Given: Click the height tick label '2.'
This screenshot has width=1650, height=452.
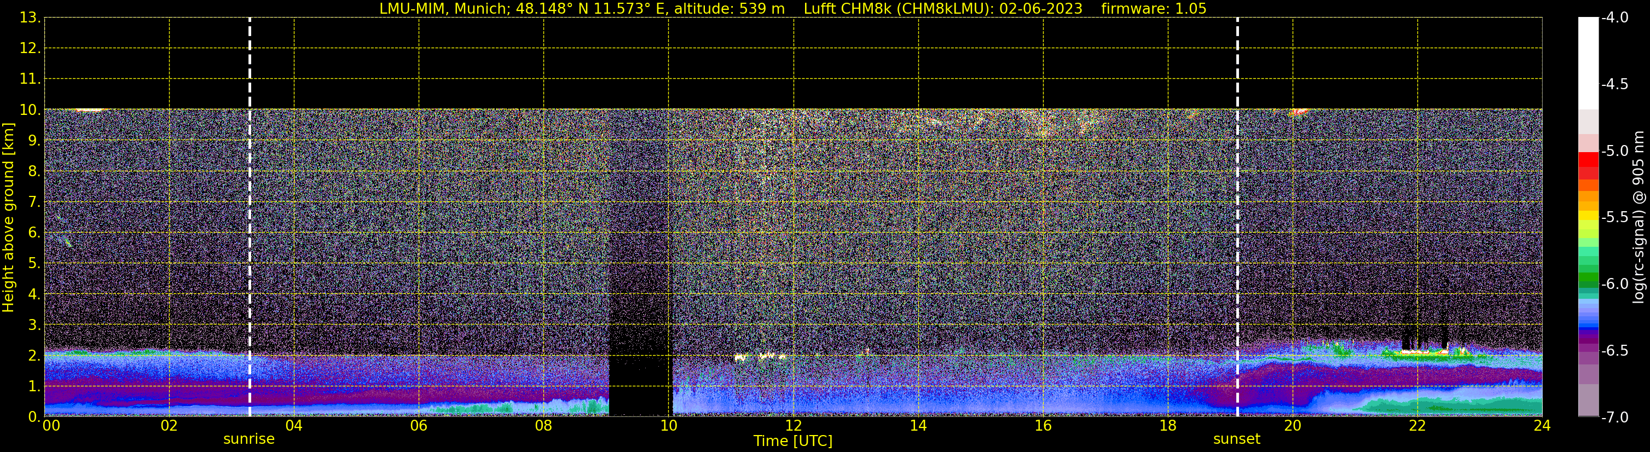Looking at the screenshot, I should 34,356.
